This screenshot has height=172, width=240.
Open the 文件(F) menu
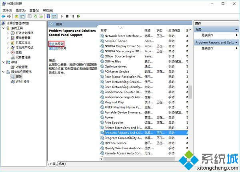pyautogui.click(x=7, y=10)
